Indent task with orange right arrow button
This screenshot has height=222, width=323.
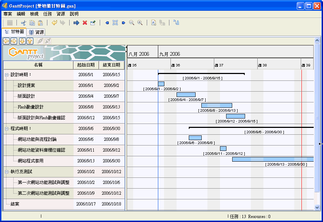point(14,41)
